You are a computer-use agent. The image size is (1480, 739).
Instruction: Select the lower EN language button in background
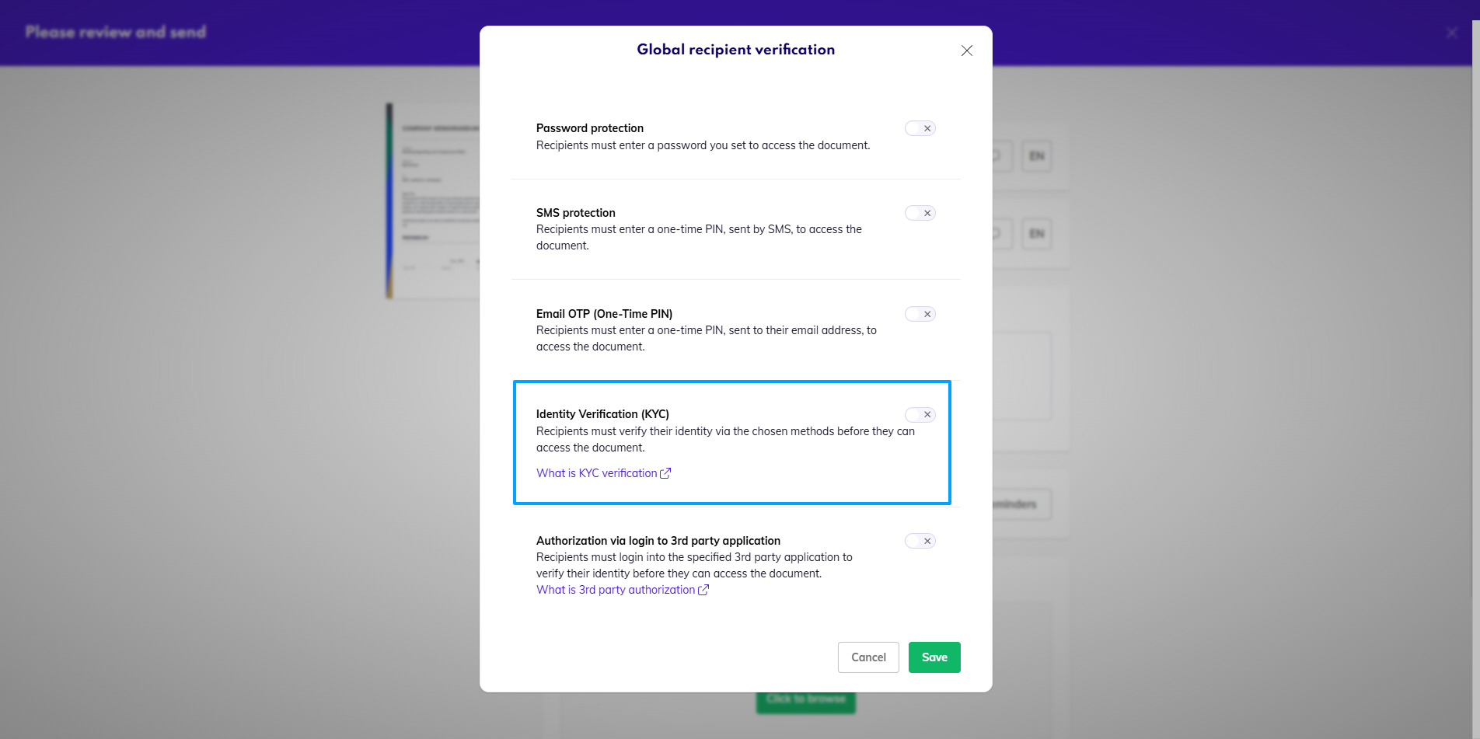coord(1037,234)
